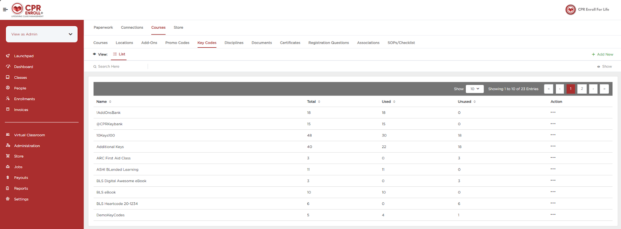Open the Store top tab
This screenshot has height=229, width=621.
179,28
